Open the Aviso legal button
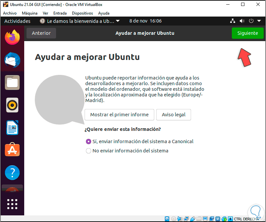 click(x=173, y=115)
